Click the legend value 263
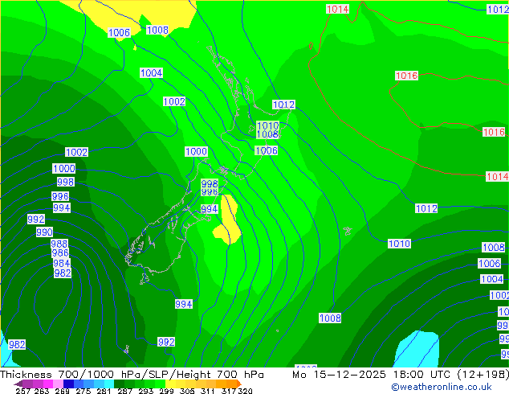 [x=42, y=391]
